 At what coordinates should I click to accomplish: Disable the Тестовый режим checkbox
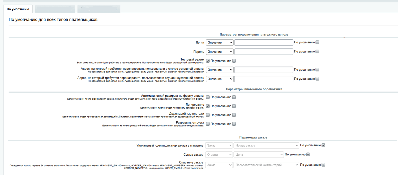[x=208, y=61]
